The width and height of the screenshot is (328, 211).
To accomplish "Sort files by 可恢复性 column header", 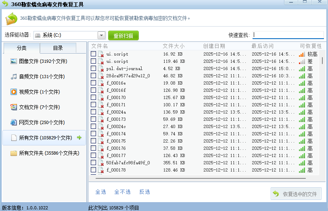I will [x=310, y=46].
